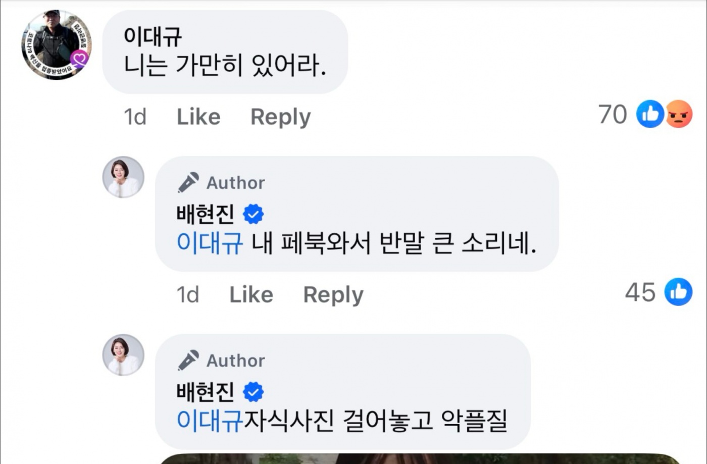Open the attached image at the bottom
Viewport: 707px width, 464px height.
tap(419, 458)
